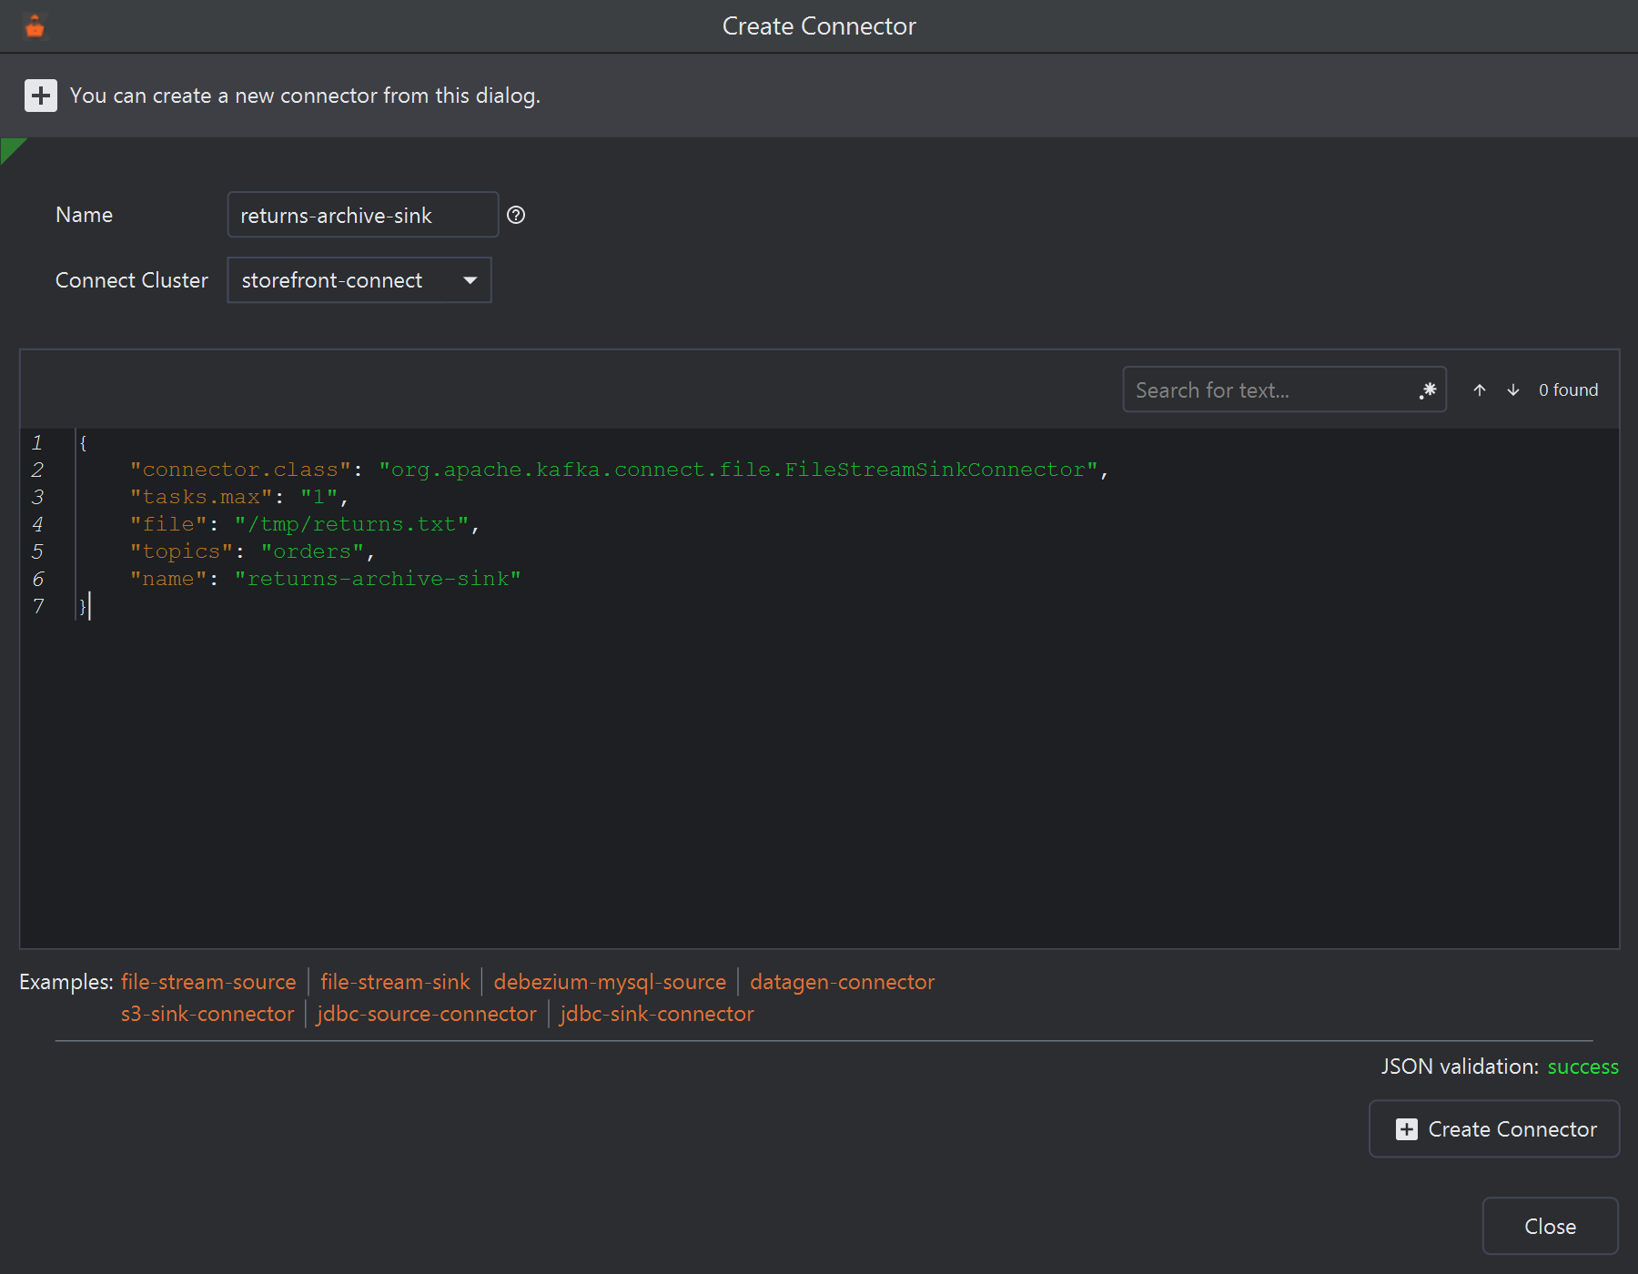Load the debezium-mysql-source example
The width and height of the screenshot is (1638, 1274).
pyautogui.click(x=610, y=982)
